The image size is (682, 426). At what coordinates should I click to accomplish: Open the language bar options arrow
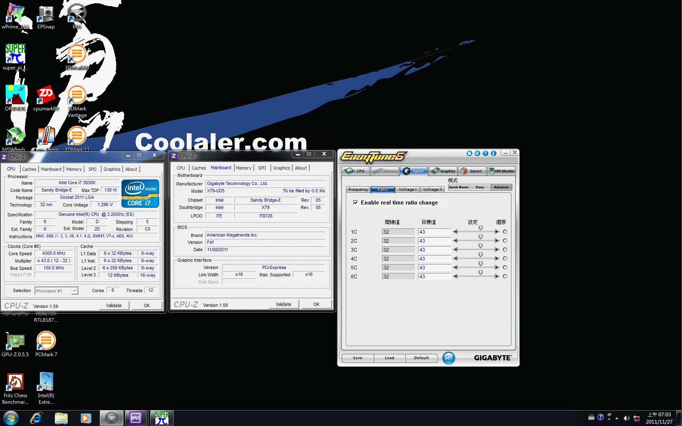(609, 420)
